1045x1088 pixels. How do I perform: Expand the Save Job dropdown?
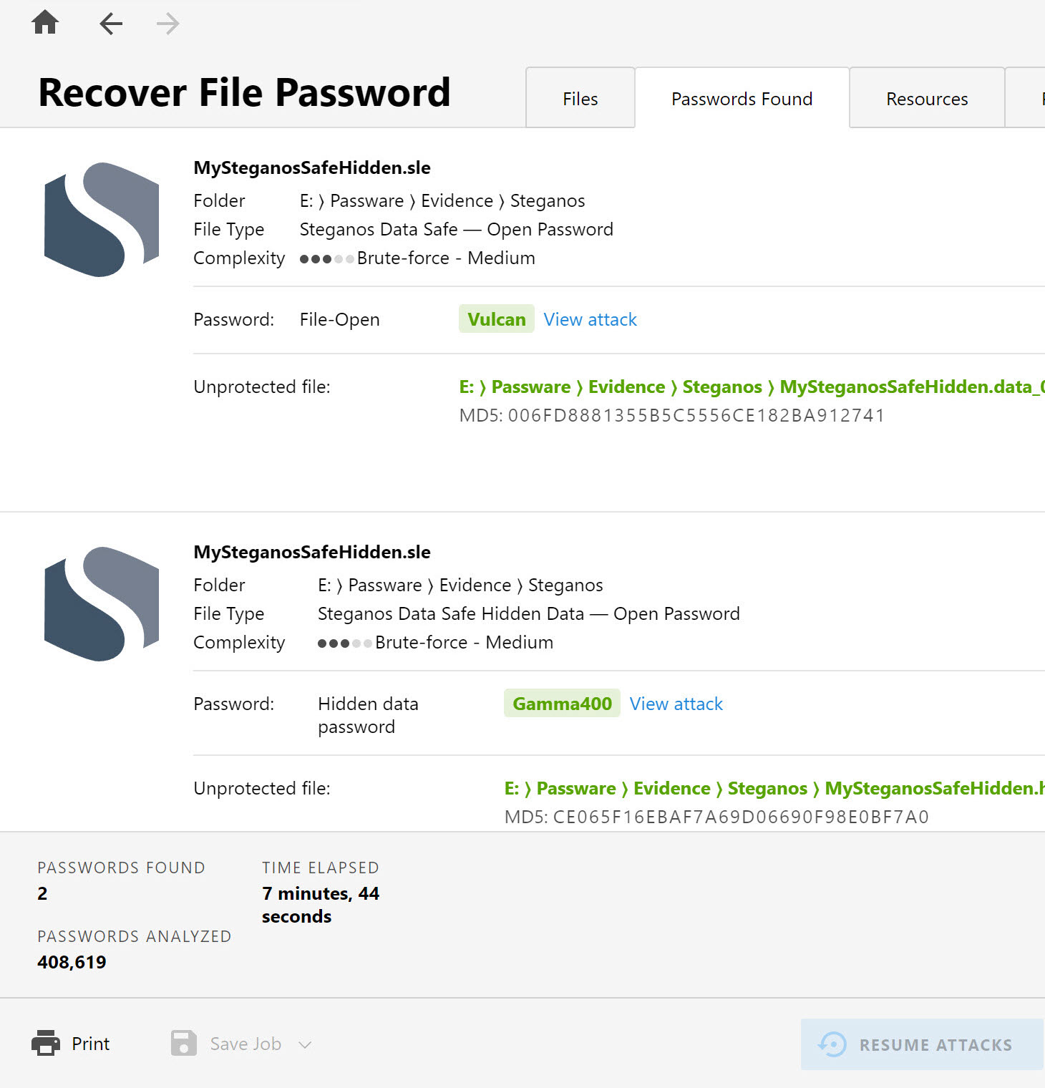[x=306, y=1044]
